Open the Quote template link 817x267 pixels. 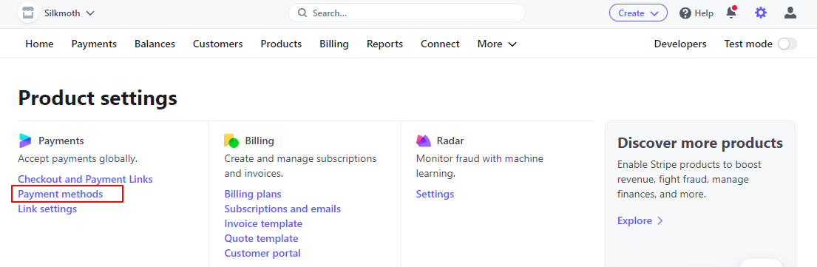261,239
